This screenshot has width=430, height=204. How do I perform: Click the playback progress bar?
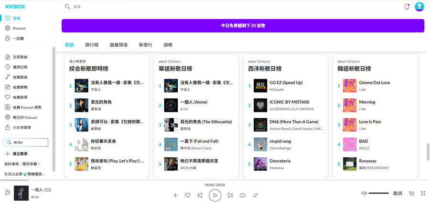pyautogui.click(x=215, y=180)
